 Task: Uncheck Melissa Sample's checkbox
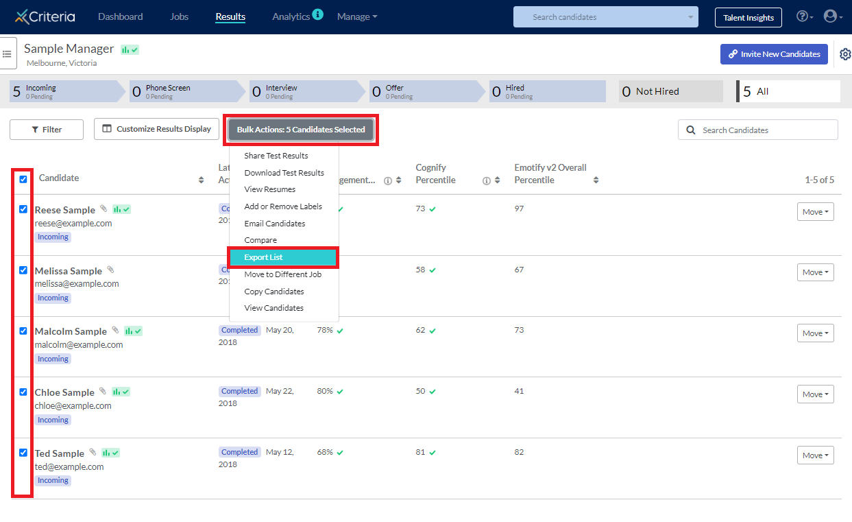(23, 270)
